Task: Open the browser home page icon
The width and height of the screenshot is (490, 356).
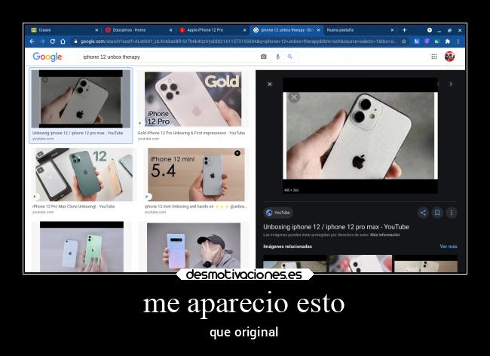Action: pos(63,41)
